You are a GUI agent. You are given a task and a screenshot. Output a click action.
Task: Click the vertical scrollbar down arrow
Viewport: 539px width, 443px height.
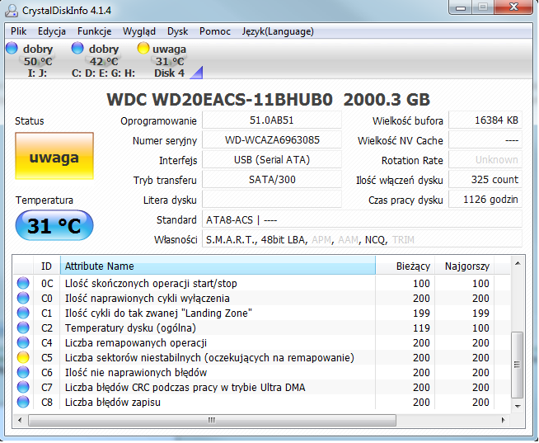(x=518, y=406)
